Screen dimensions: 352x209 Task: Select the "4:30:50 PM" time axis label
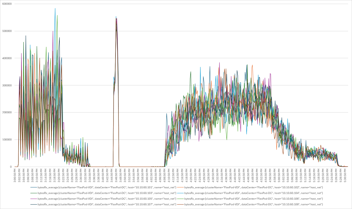point(213,175)
